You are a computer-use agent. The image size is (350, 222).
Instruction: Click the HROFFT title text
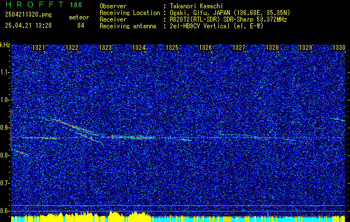[x=34, y=4]
